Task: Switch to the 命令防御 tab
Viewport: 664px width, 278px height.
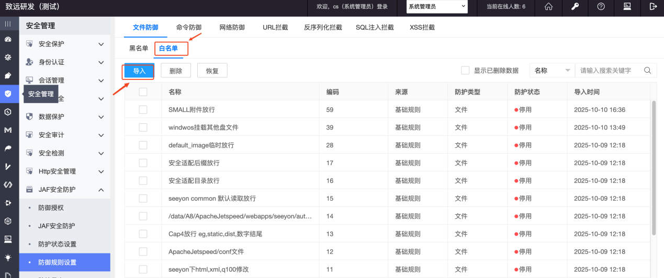Action: coord(188,27)
